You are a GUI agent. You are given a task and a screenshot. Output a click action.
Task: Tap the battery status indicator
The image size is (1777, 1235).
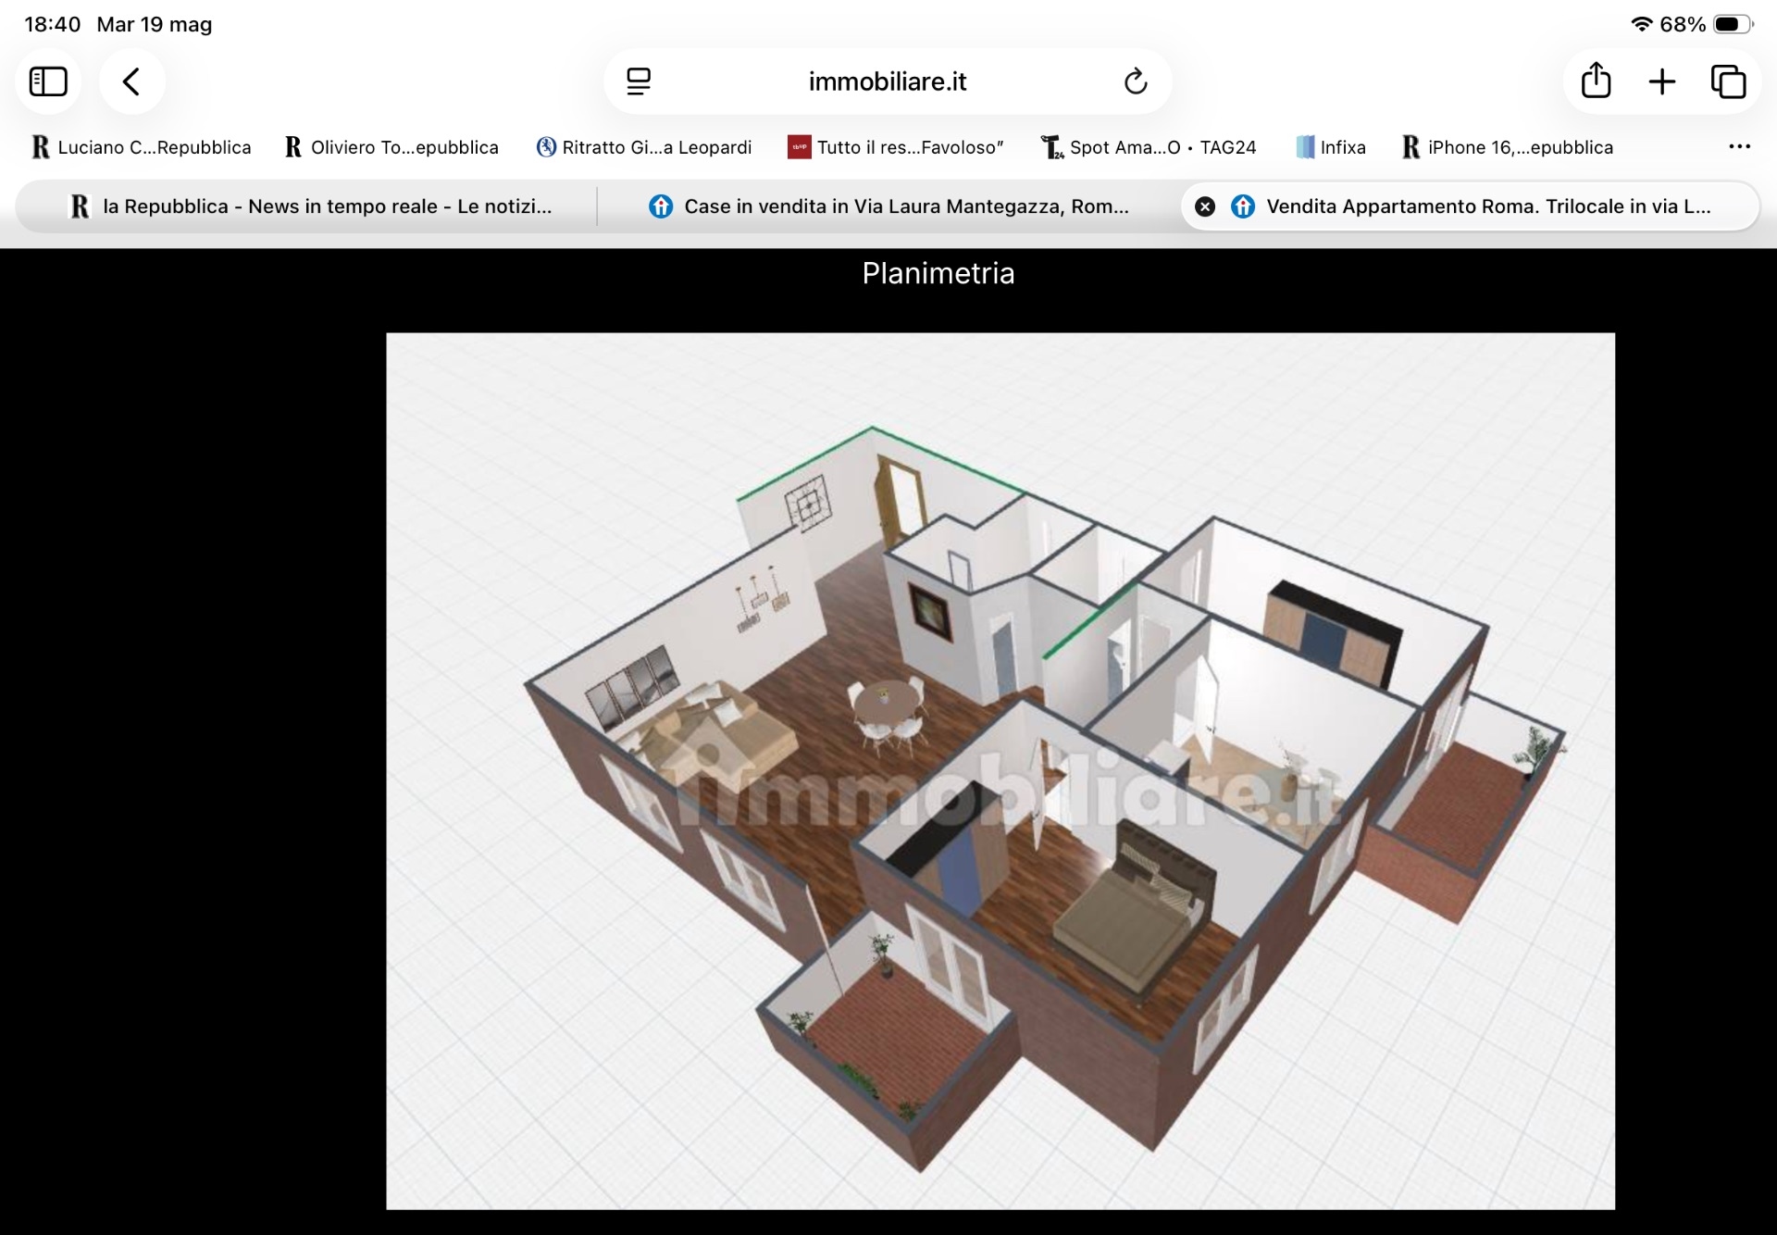[1733, 24]
